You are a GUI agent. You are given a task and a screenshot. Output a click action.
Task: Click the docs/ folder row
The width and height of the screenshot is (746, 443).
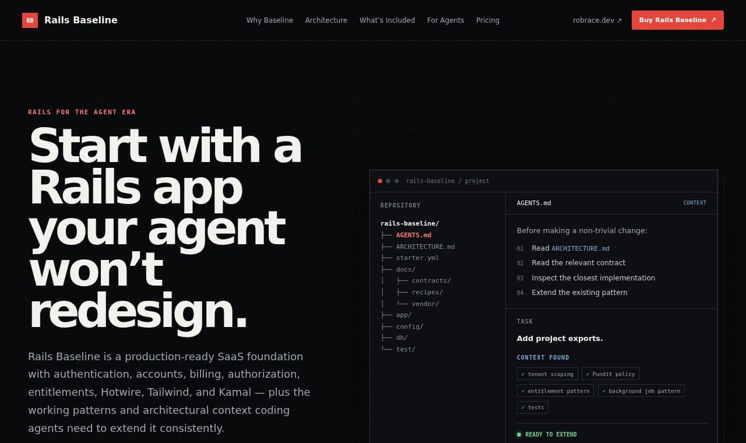pyautogui.click(x=405, y=269)
